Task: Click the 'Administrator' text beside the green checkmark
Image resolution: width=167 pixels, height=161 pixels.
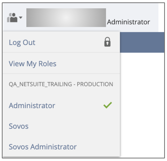Action: tap(32, 105)
